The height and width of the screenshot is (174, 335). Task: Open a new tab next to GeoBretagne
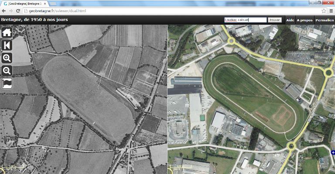coord(53,3)
